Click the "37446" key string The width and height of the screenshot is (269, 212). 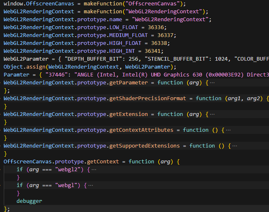pyautogui.click(x=57, y=74)
